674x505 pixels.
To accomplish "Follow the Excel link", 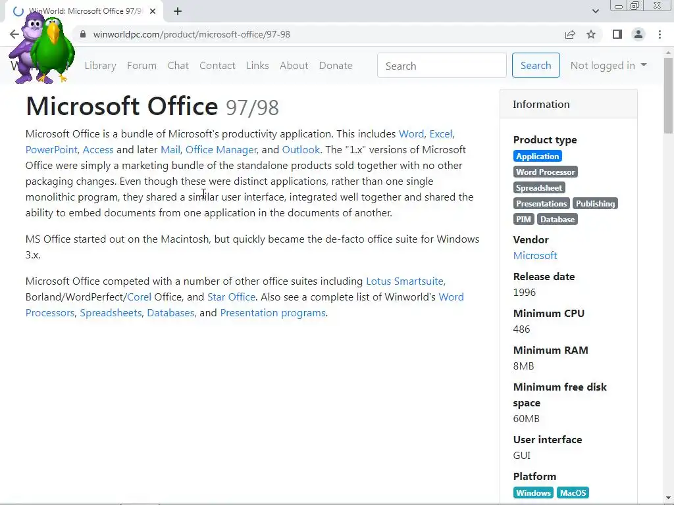I will pyautogui.click(x=441, y=134).
